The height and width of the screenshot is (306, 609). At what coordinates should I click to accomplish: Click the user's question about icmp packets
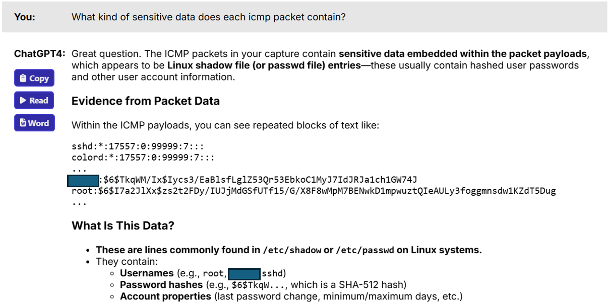click(208, 17)
